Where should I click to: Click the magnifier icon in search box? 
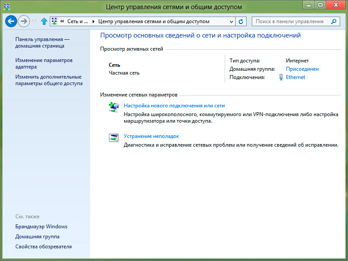334,21
